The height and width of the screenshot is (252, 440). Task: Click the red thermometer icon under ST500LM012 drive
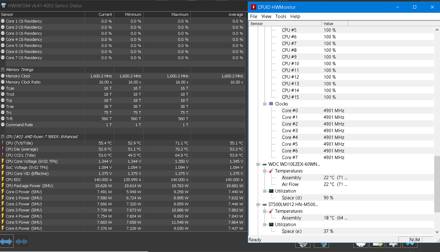pyautogui.click(x=271, y=211)
